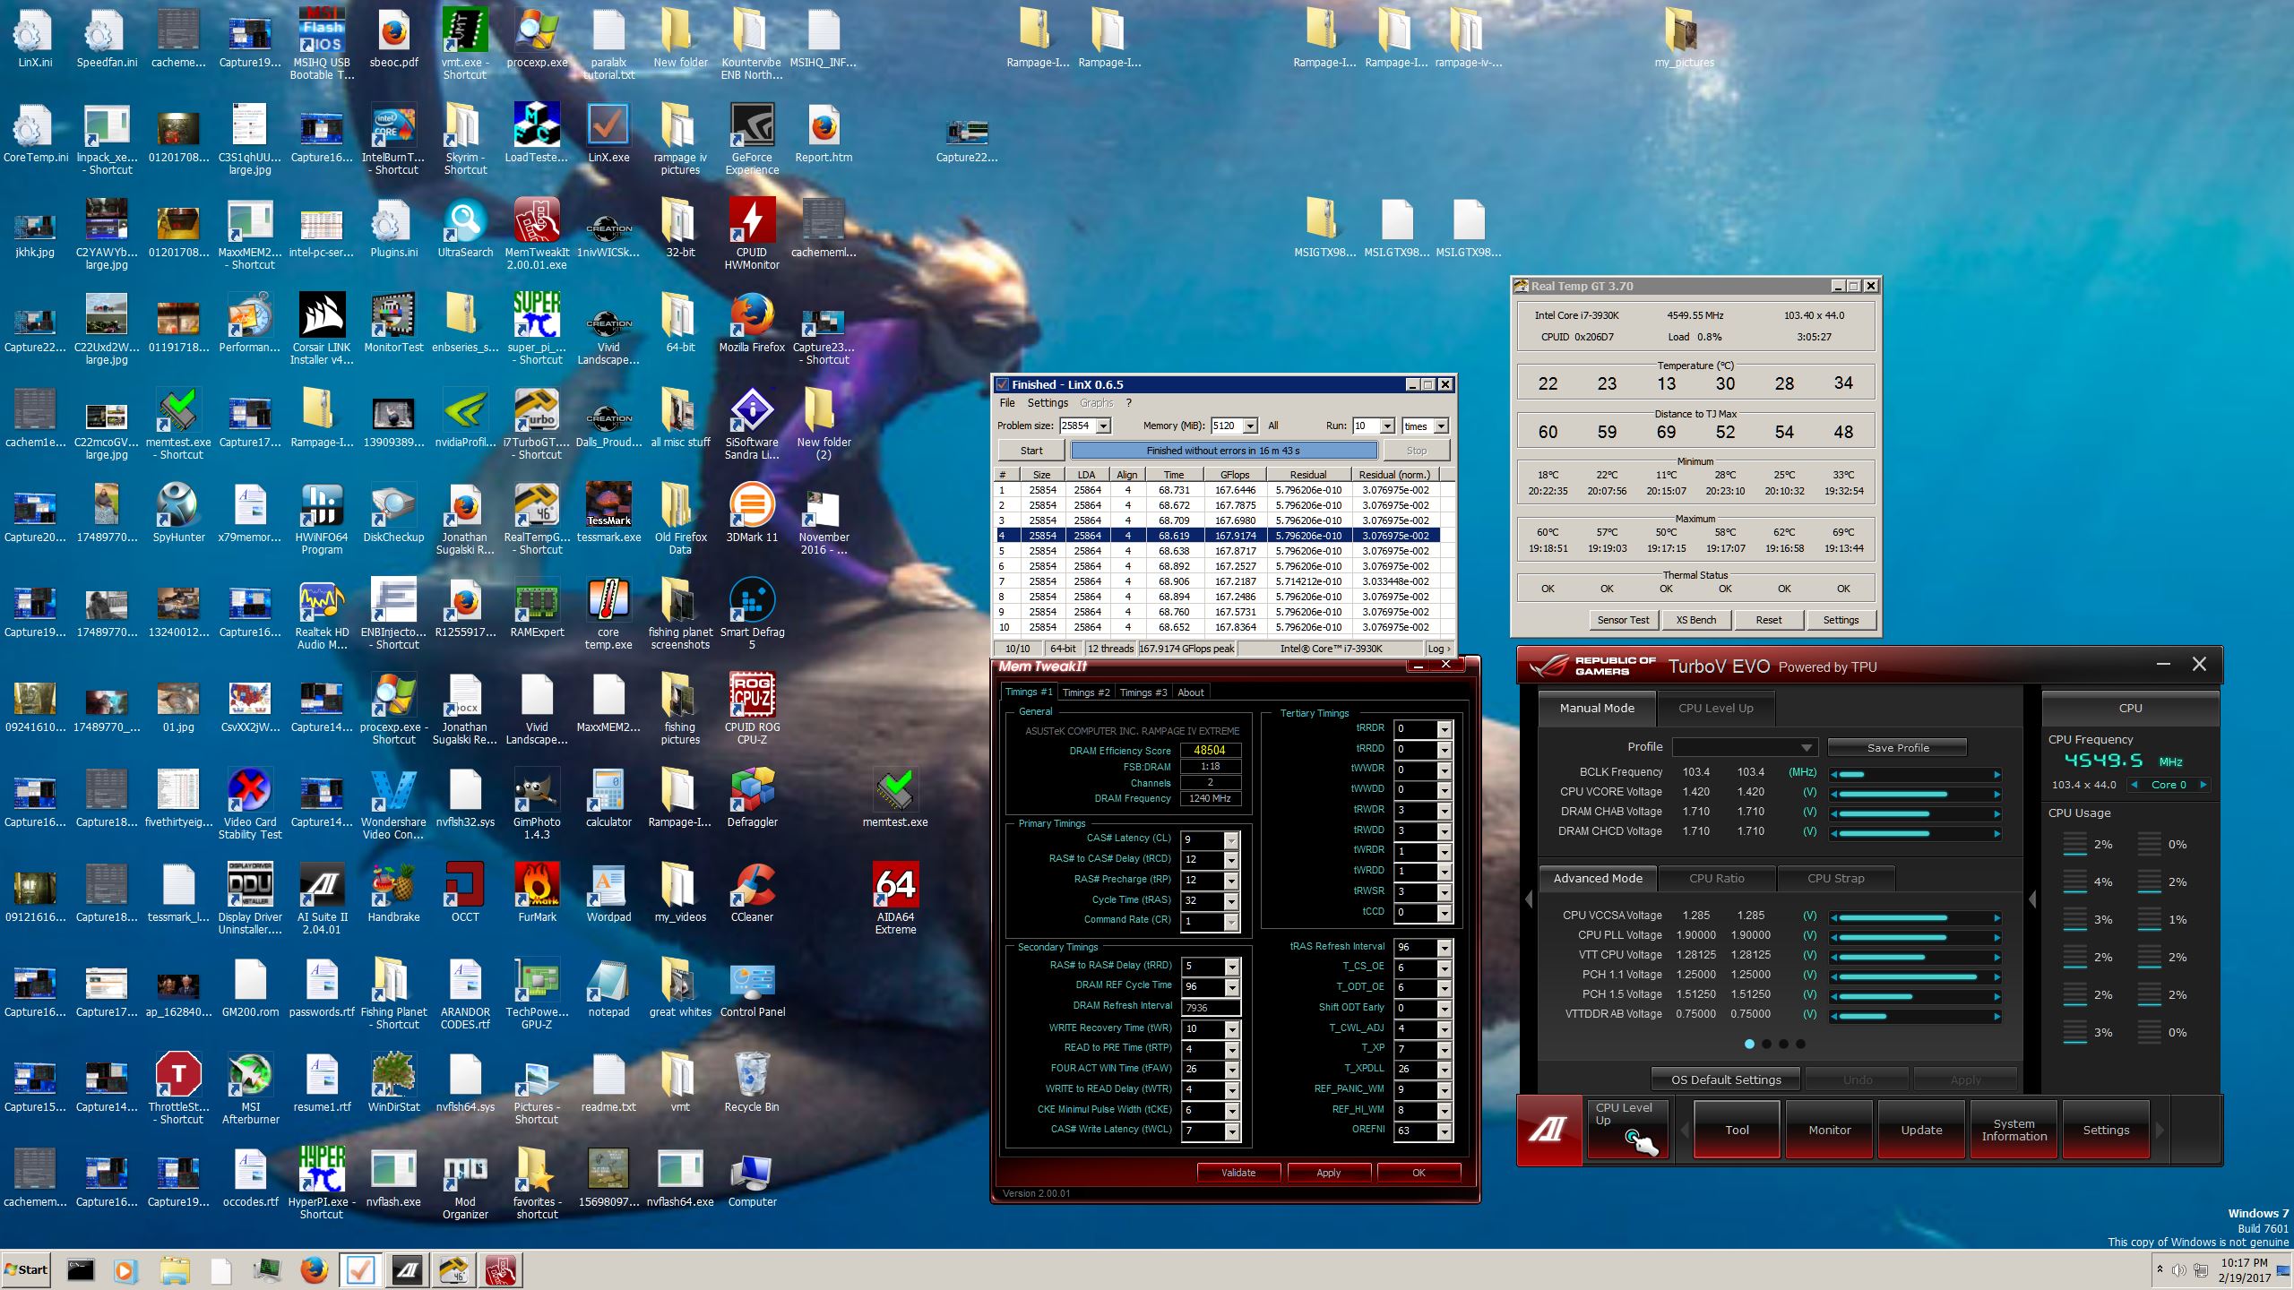The height and width of the screenshot is (1290, 2294).
Task: Open the Display Driver Uninstaller icon
Action: point(250,897)
